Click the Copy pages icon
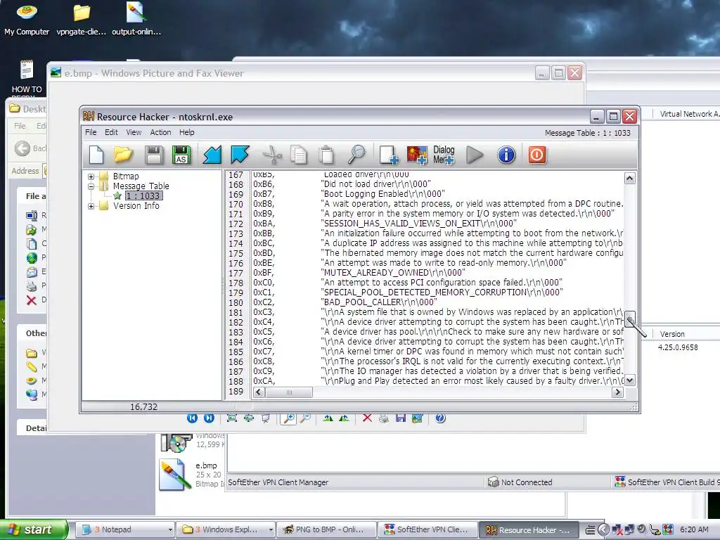Image resolution: width=720 pixels, height=540 pixels. (299, 155)
